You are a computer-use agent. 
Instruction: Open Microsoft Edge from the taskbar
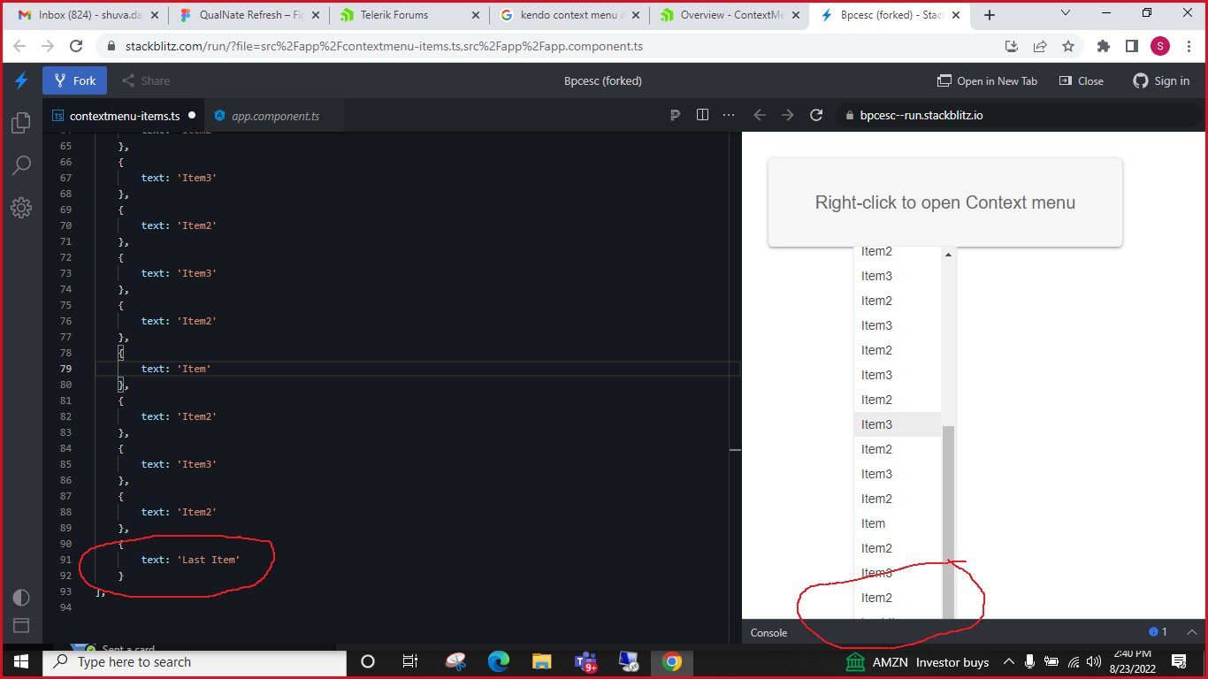point(498,661)
